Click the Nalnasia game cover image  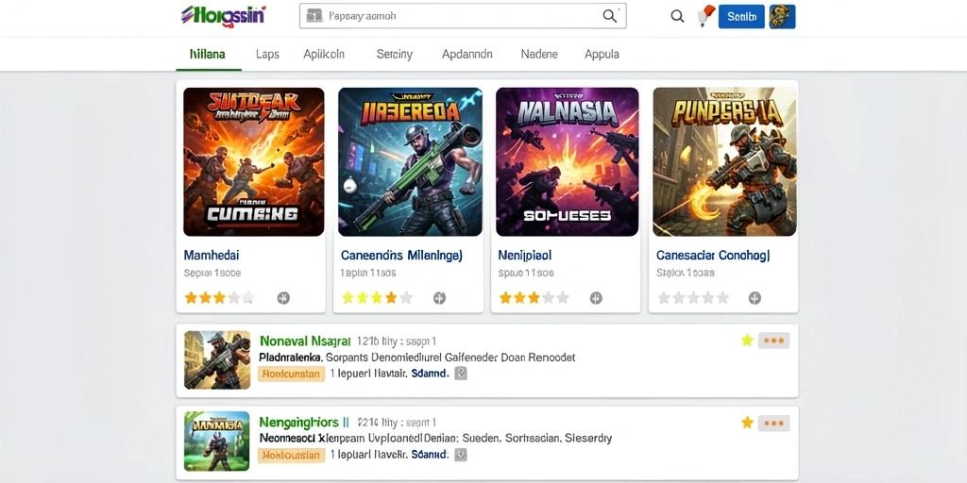(x=567, y=162)
